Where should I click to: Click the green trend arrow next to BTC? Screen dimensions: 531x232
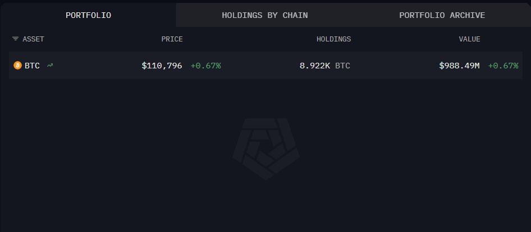point(50,66)
